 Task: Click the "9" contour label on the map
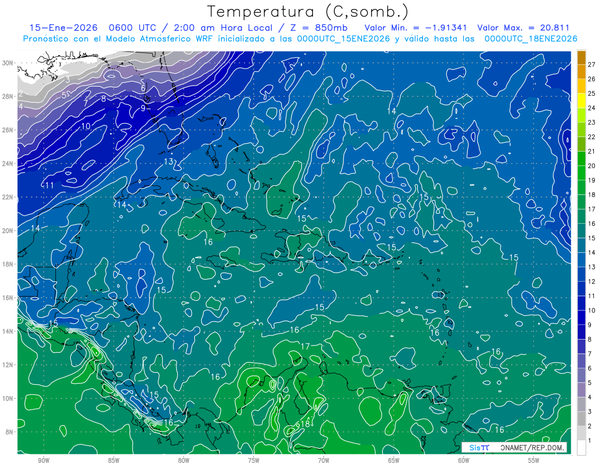(143, 108)
